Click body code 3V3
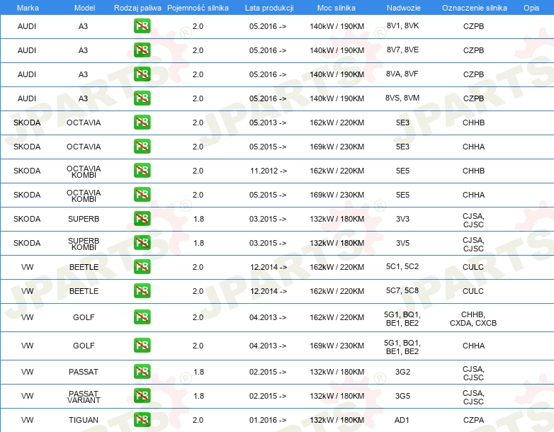554x432 pixels. (x=402, y=219)
